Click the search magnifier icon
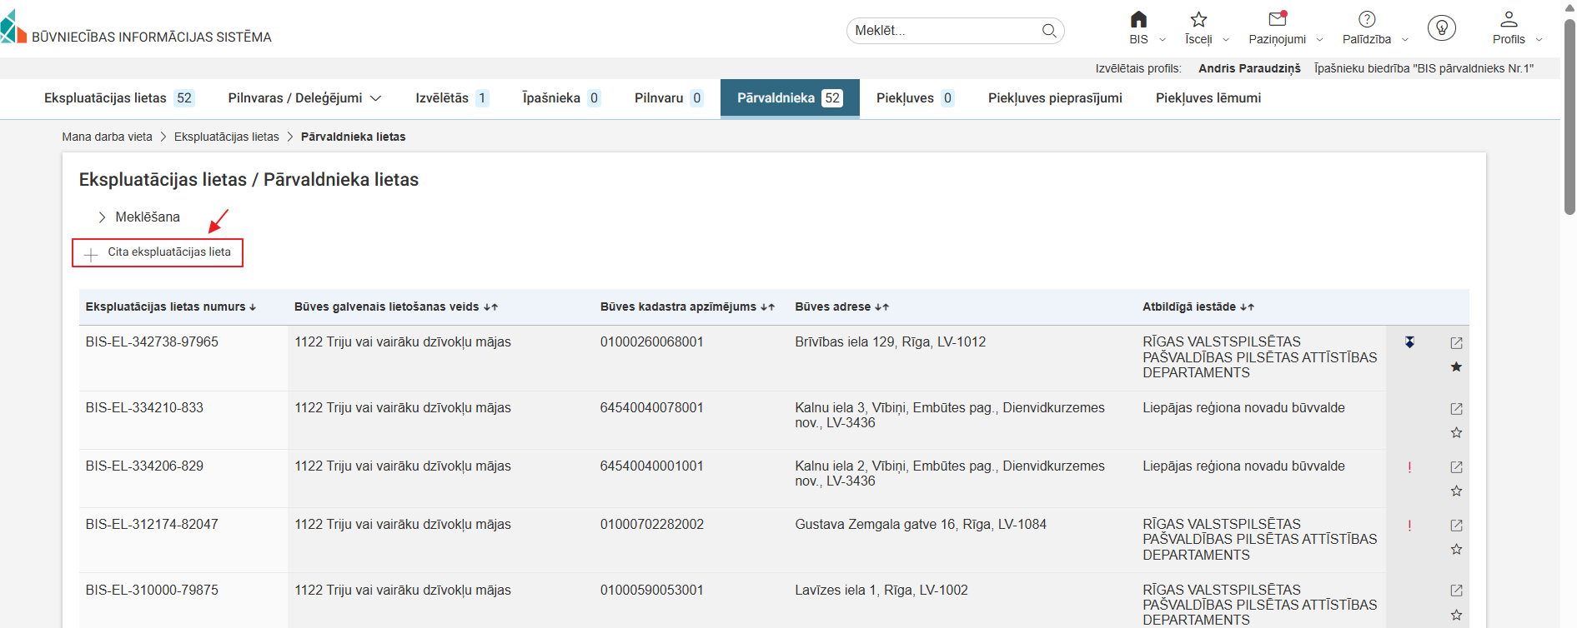The width and height of the screenshot is (1577, 628). click(x=1049, y=31)
